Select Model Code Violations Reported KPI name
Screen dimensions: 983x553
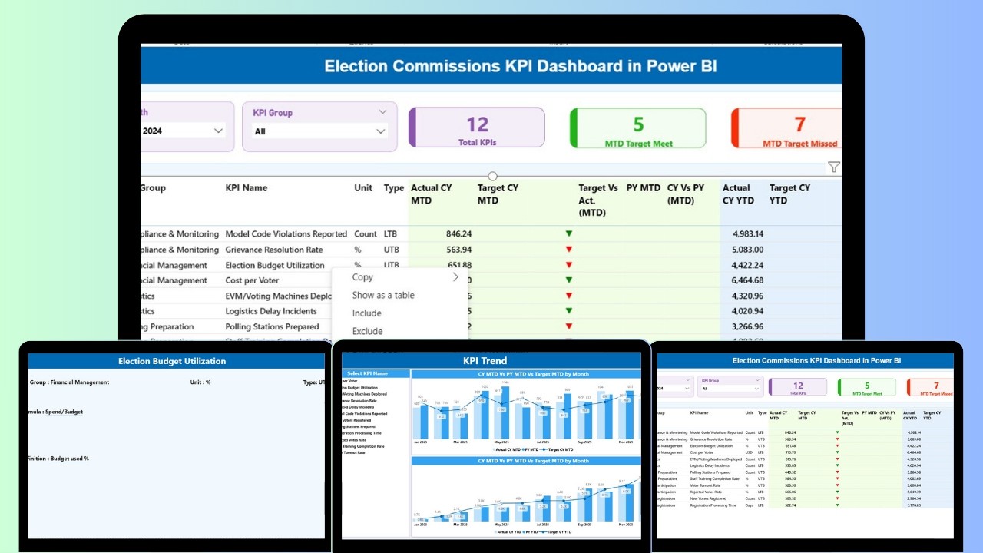click(x=286, y=234)
